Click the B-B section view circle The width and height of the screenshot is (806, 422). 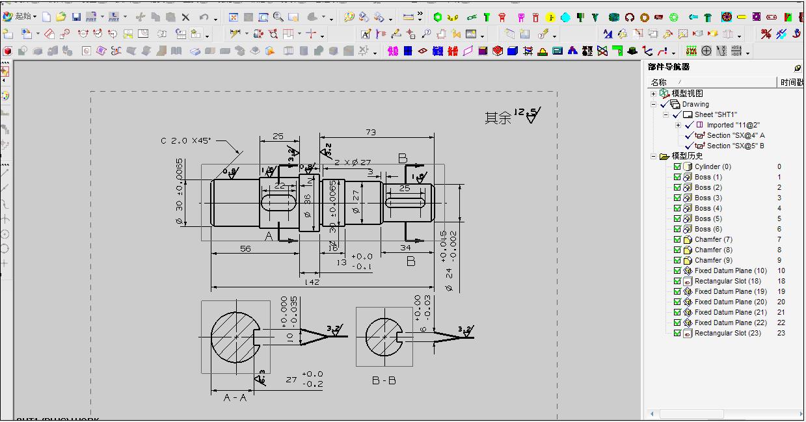(x=384, y=337)
